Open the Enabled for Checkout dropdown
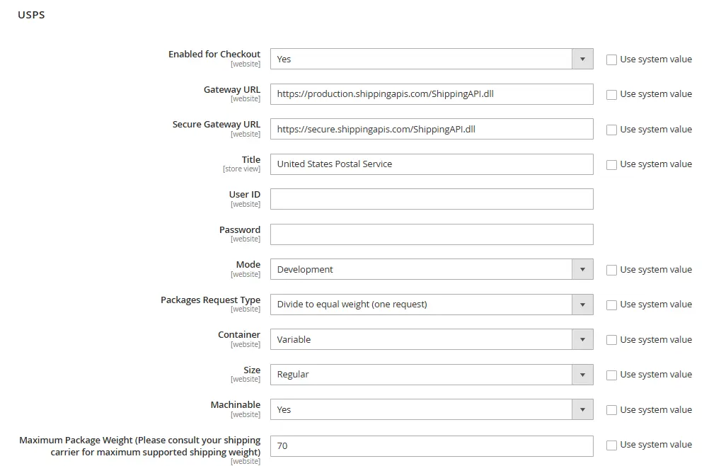This screenshot has width=721, height=466. coord(582,59)
